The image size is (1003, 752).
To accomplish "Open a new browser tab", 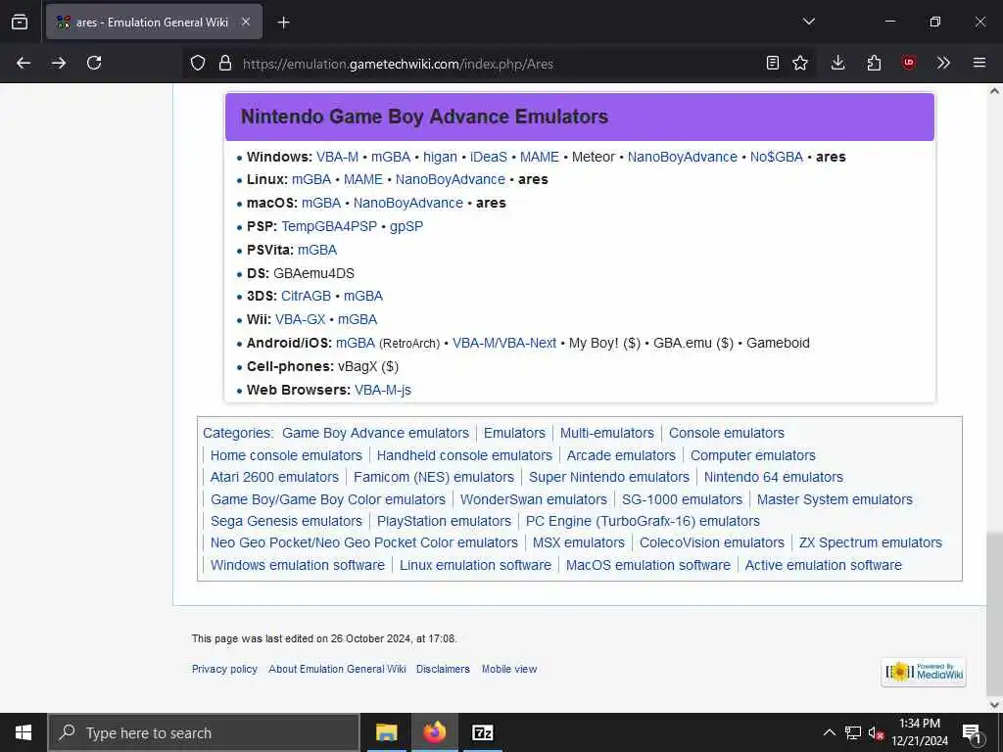I will [283, 23].
